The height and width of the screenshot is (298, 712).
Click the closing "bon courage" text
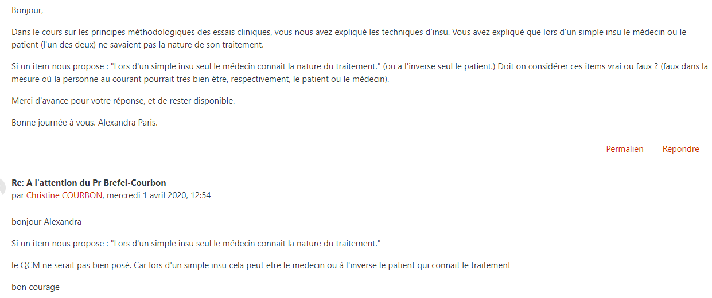[x=36, y=287]
